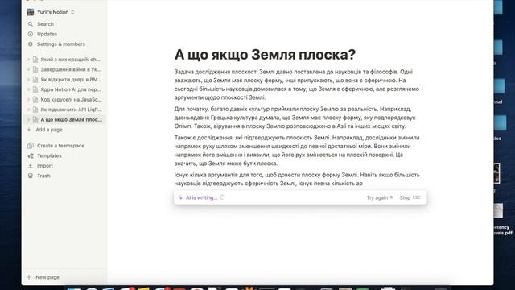Click the Settings gear icon
This screenshot has width=515, height=290.
[31, 44]
